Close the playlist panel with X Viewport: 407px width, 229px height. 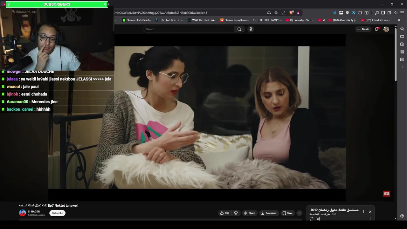[x=370, y=212]
